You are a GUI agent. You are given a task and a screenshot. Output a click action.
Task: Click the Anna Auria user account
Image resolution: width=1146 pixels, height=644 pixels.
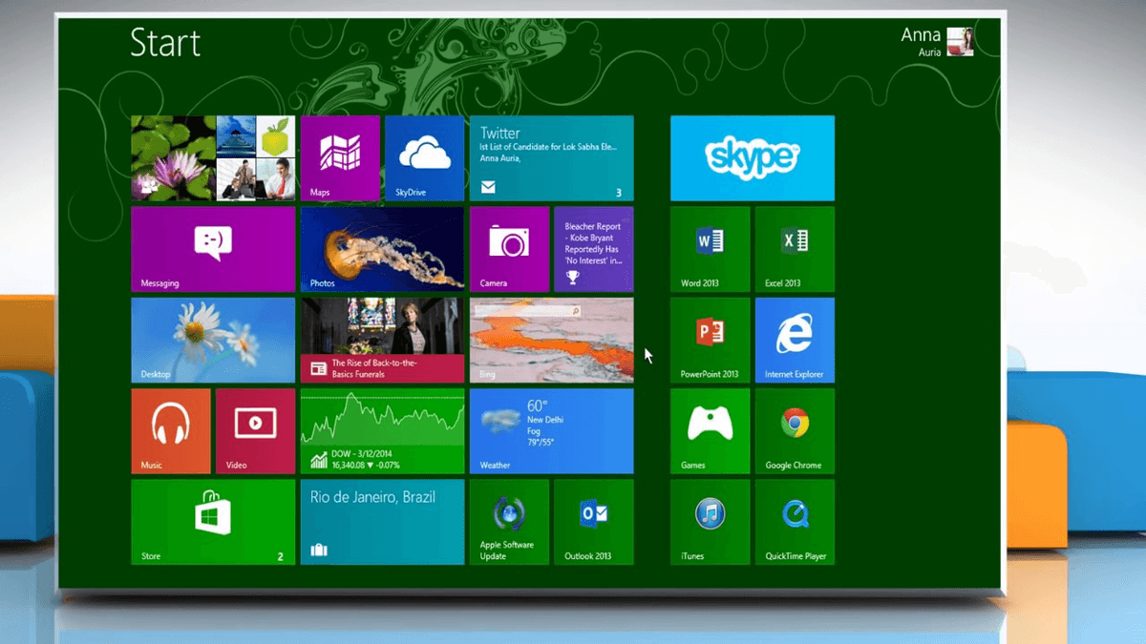[x=936, y=42]
